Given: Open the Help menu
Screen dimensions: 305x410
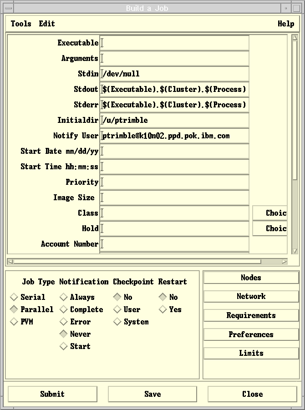Looking at the screenshot, I should click(286, 24).
